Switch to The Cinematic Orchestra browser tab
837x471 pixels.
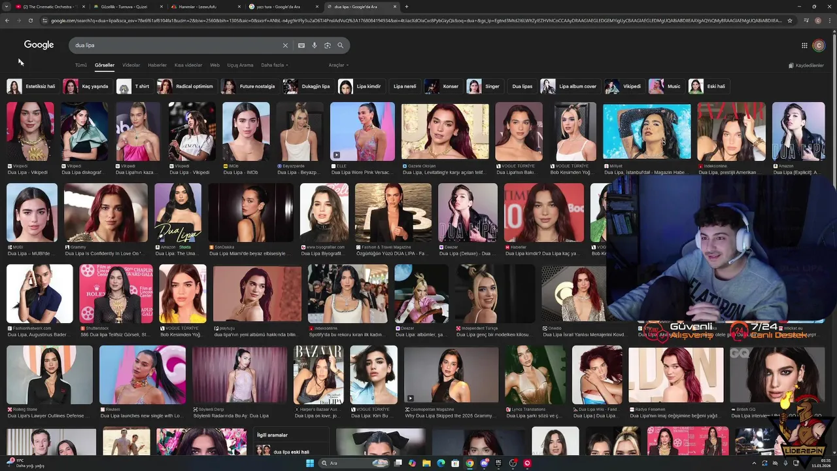(50, 7)
